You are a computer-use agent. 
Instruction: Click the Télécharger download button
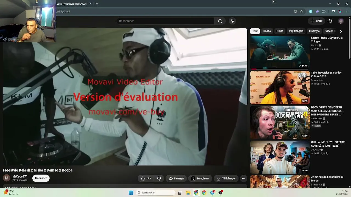coord(226,178)
